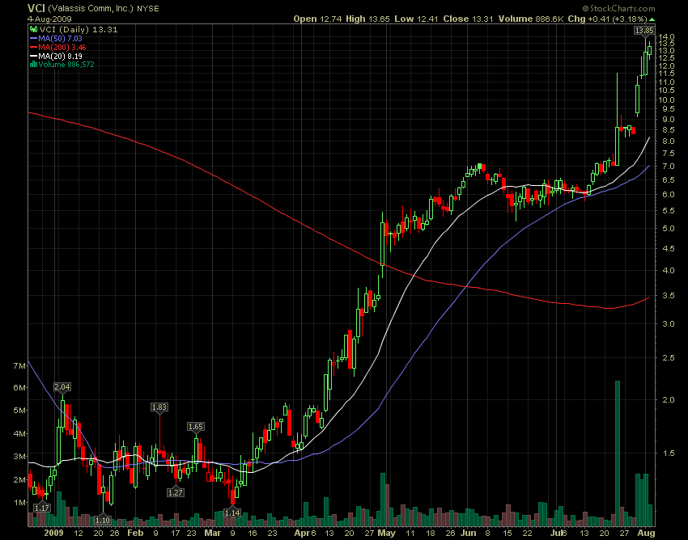Click the 13.85 high price flag
Viewport: 688px width, 540px height.
644,30
